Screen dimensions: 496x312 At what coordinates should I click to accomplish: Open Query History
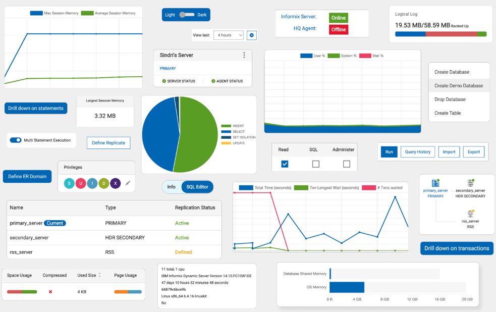tap(417, 151)
